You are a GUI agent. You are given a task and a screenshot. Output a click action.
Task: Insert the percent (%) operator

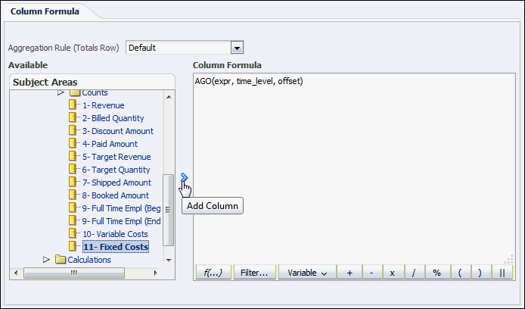[x=436, y=273]
